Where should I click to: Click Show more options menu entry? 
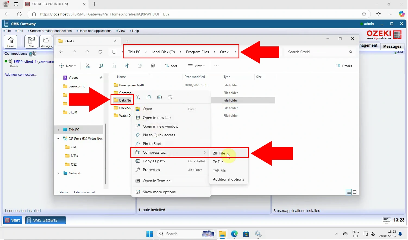pyautogui.click(x=171, y=192)
